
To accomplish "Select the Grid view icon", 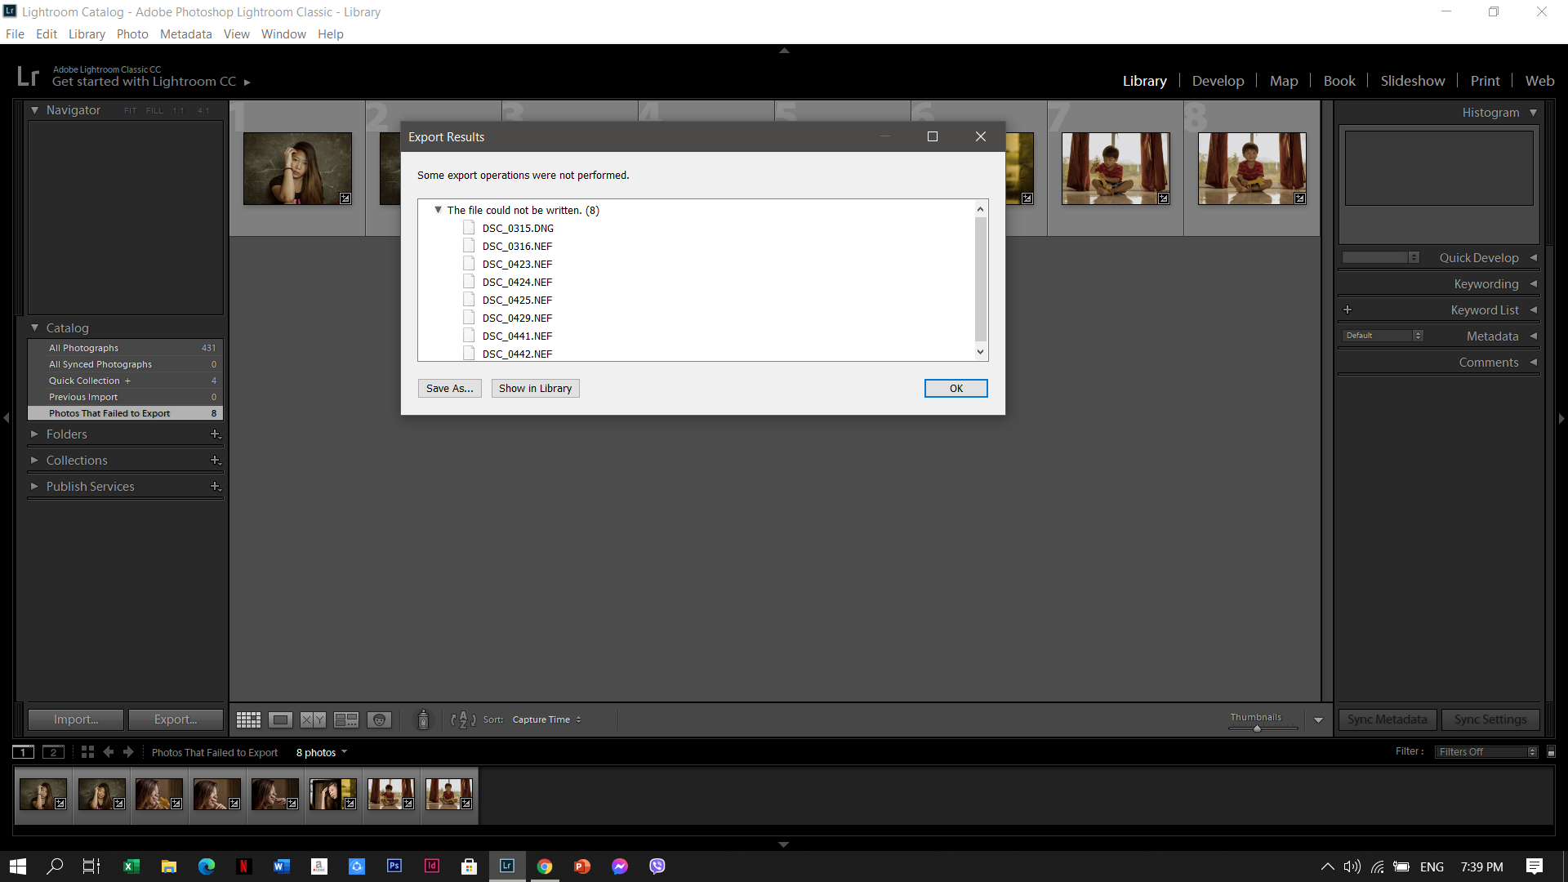I will 248,719.
